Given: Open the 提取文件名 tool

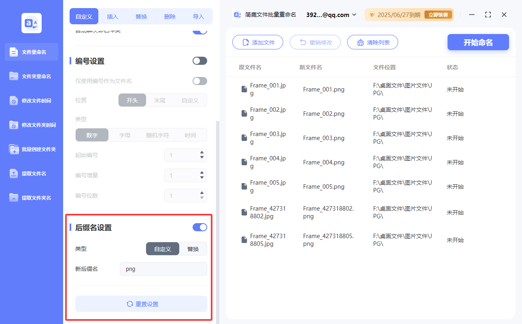Looking at the screenshot, I should click(31, 173).
